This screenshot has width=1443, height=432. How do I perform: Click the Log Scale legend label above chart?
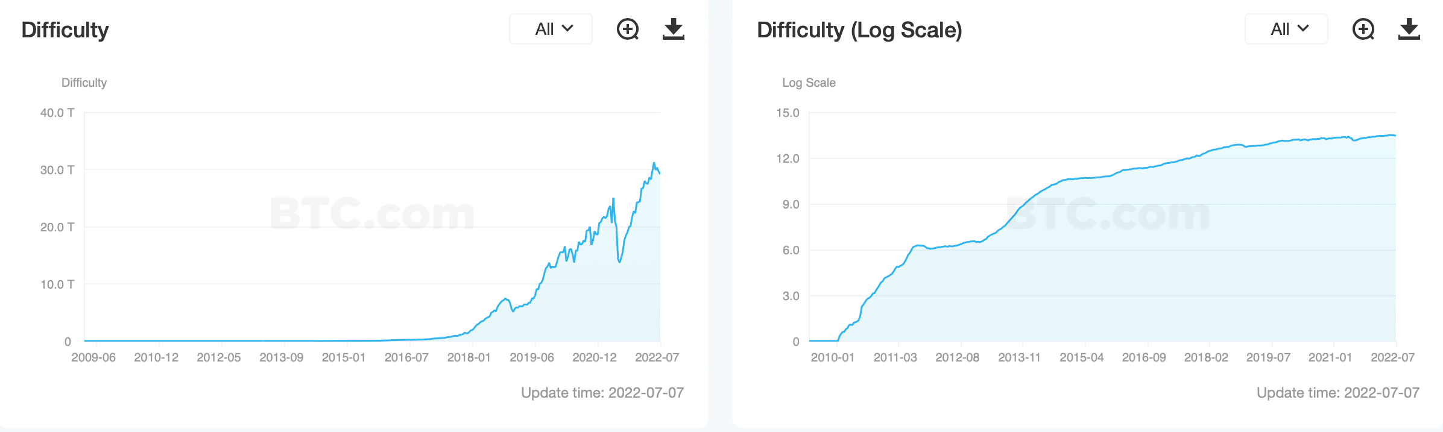(x=809, y=83)
